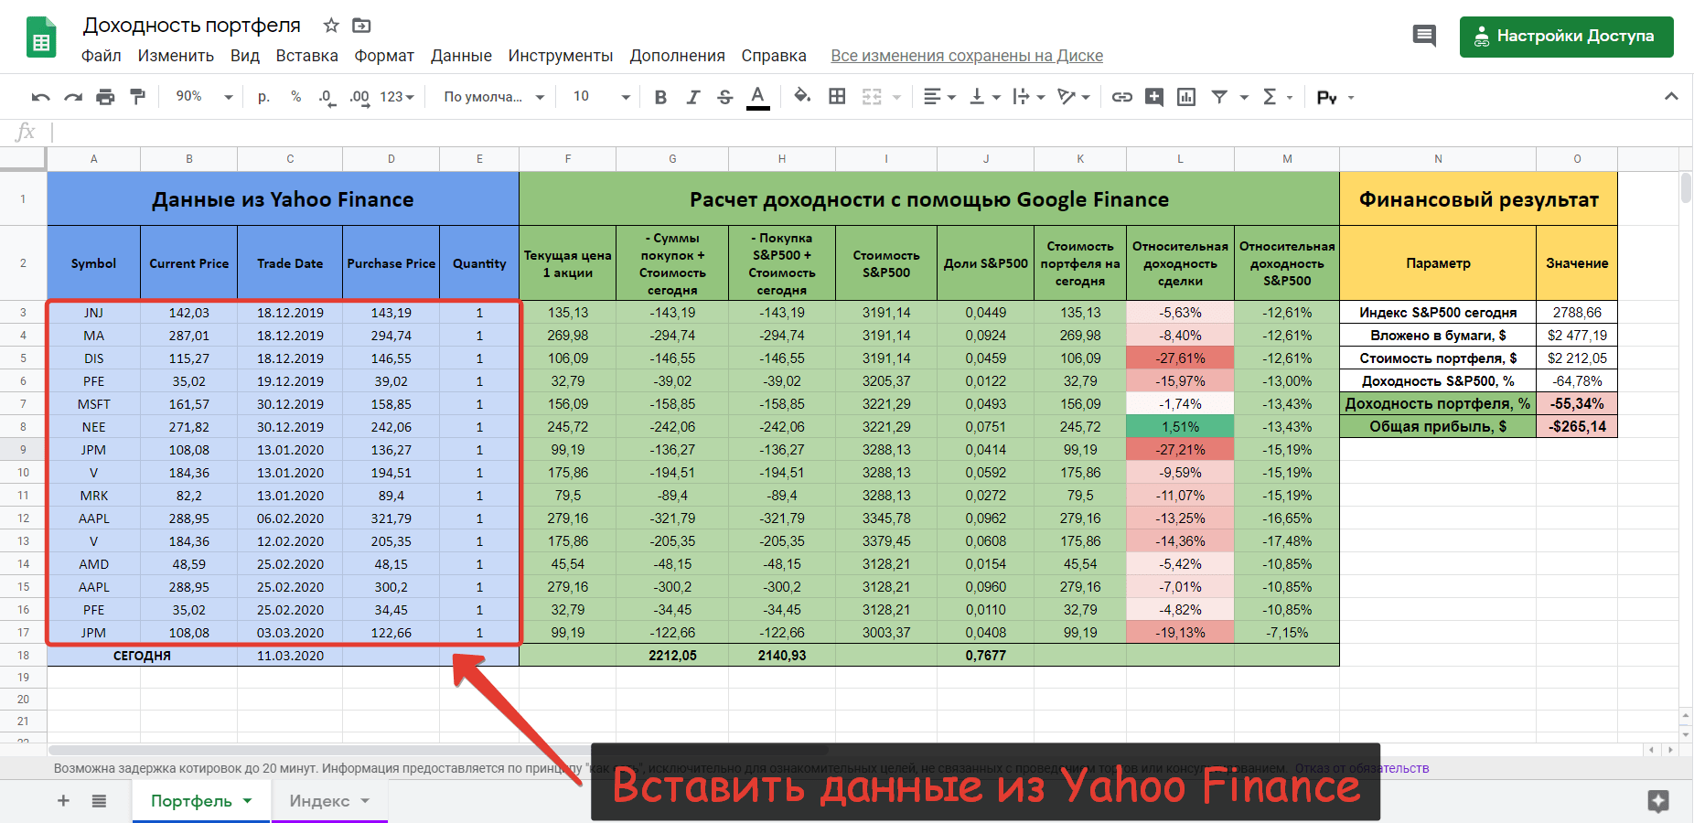Open the Дополнения menu

pyautogui.click(x=678, y=56)
